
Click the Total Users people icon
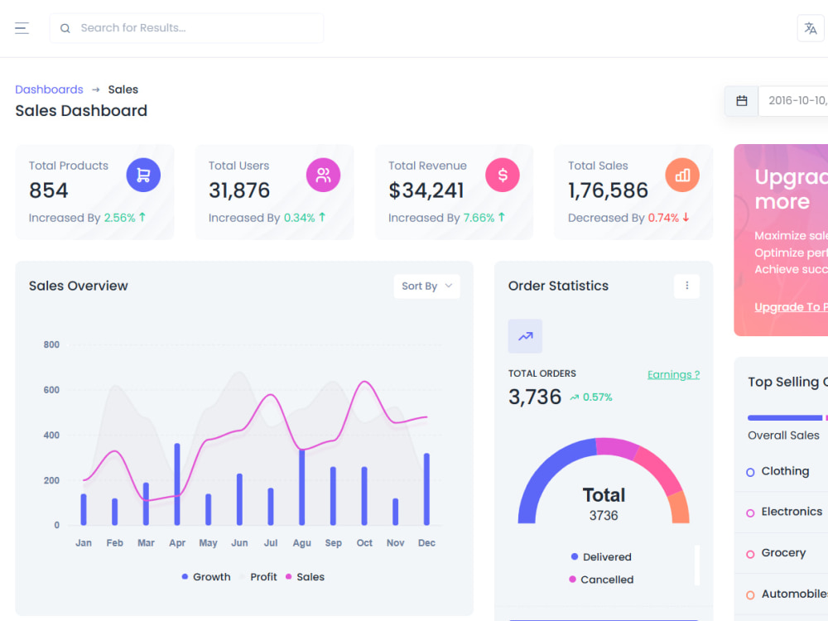pyautogui.click(x=323, y=175)
